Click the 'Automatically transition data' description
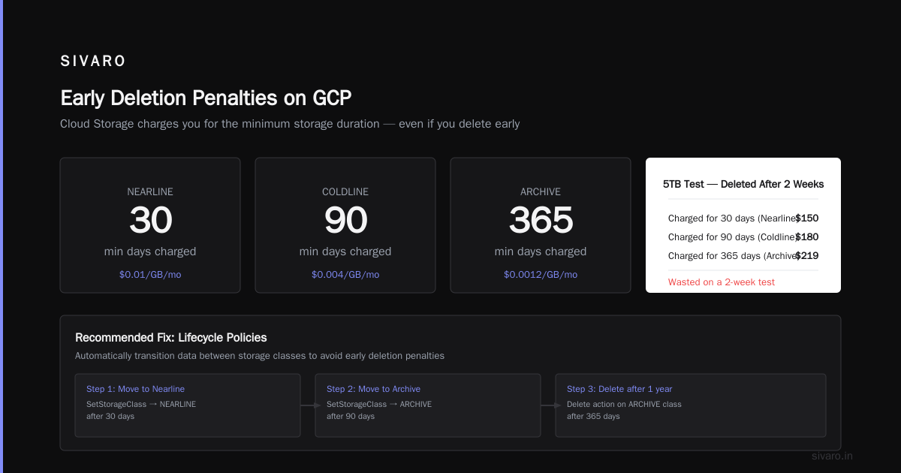 coord(260,356)
